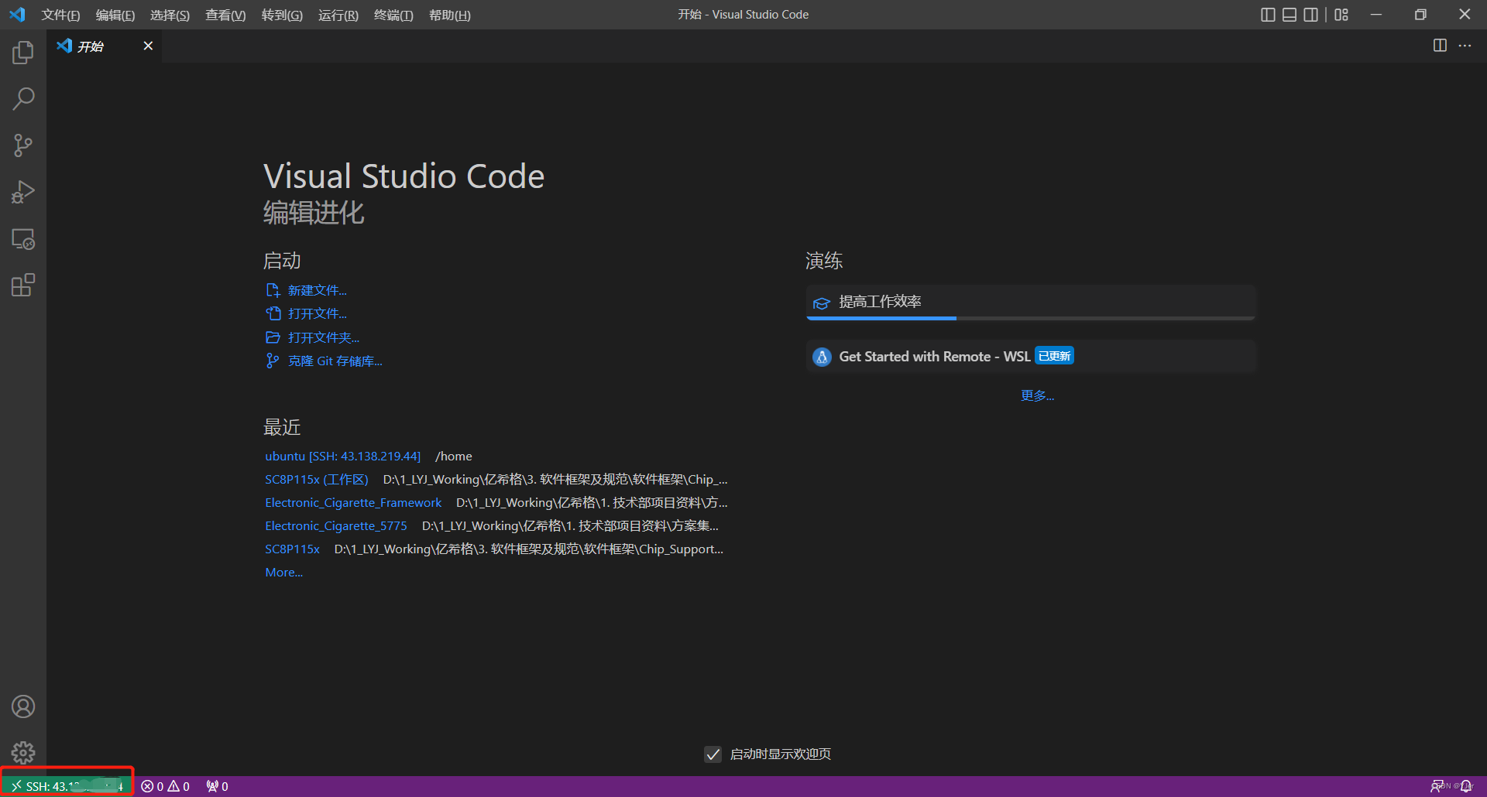Restore down the VS Code window
1487x797 pixels.
tap(1420, 15)
